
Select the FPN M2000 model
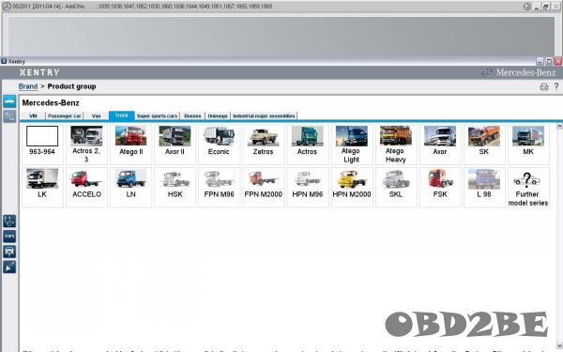coord(263,188)
